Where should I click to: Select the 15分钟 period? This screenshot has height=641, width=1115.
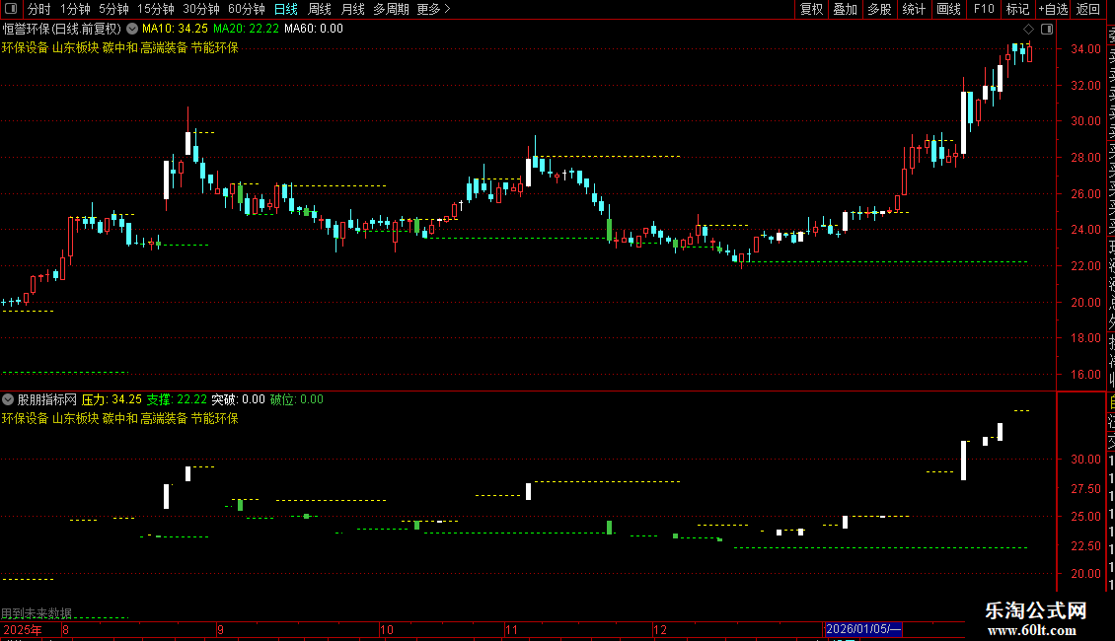coord(155,9)
